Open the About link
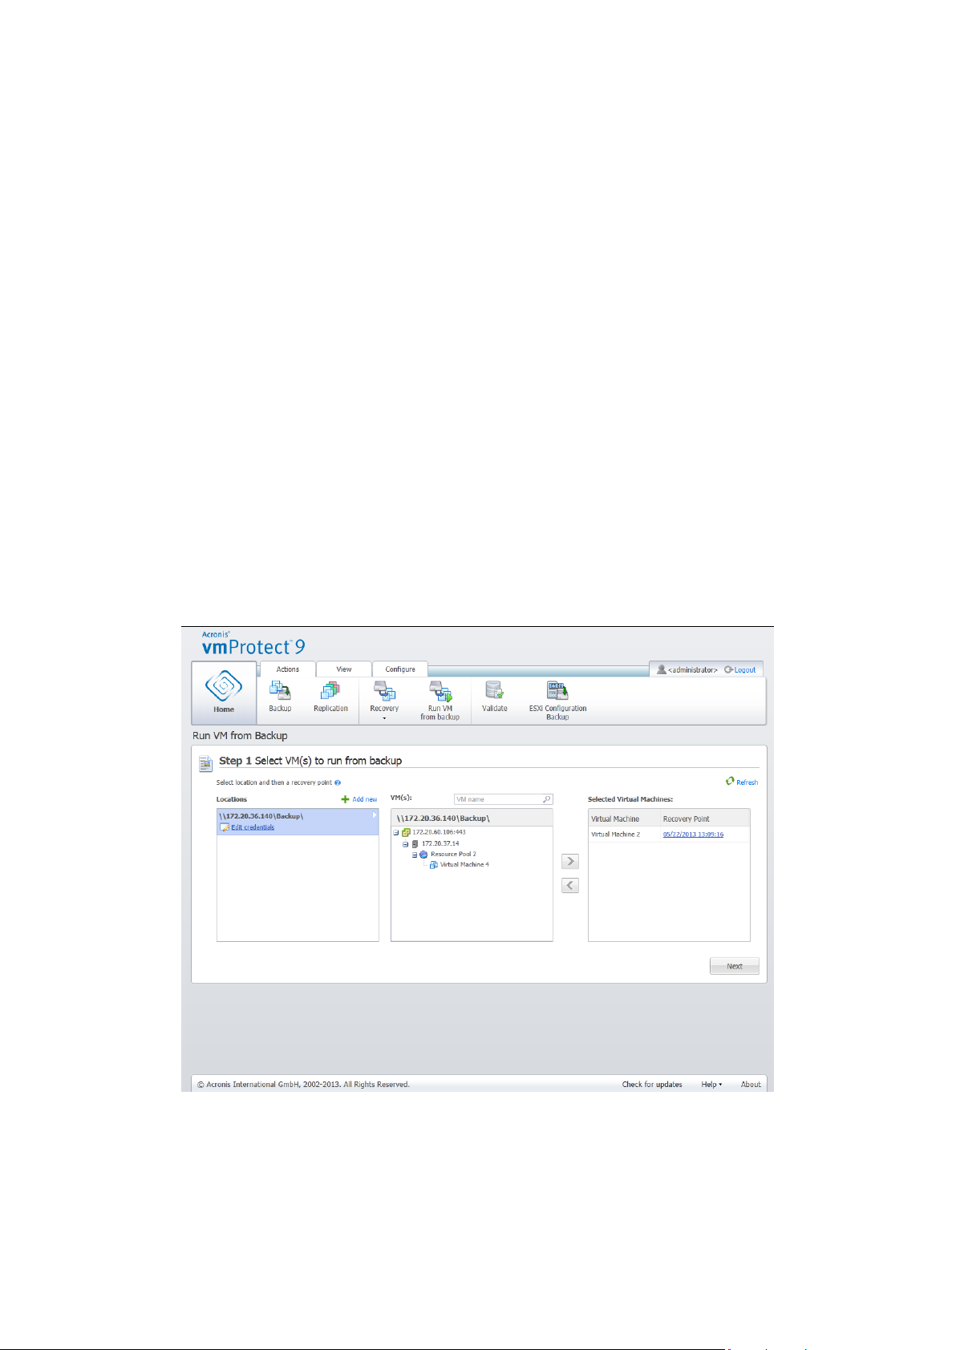956x1350 pixels. [751, 1085]
